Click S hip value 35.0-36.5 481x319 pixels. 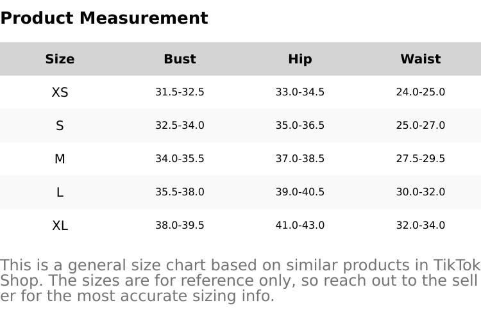(300, 126)
